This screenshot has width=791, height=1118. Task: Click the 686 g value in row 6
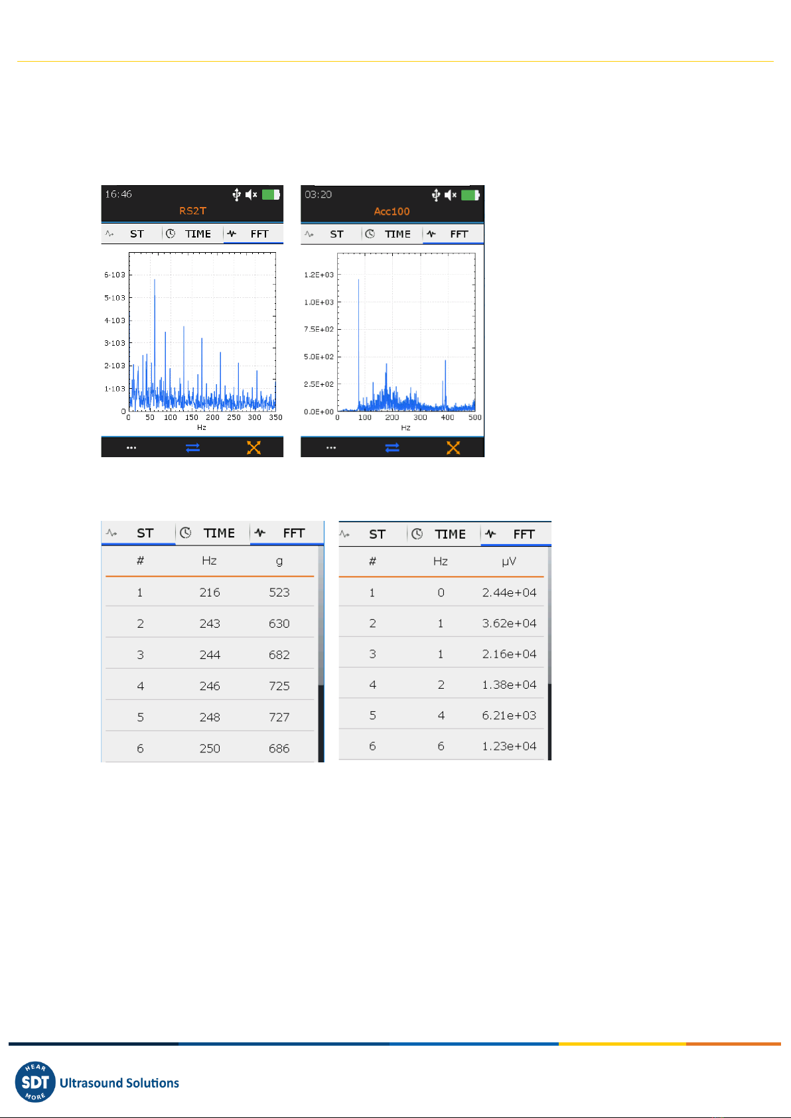point(279,748)
